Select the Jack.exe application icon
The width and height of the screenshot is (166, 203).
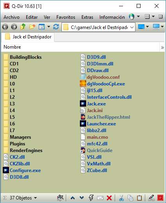pos(83,104)
